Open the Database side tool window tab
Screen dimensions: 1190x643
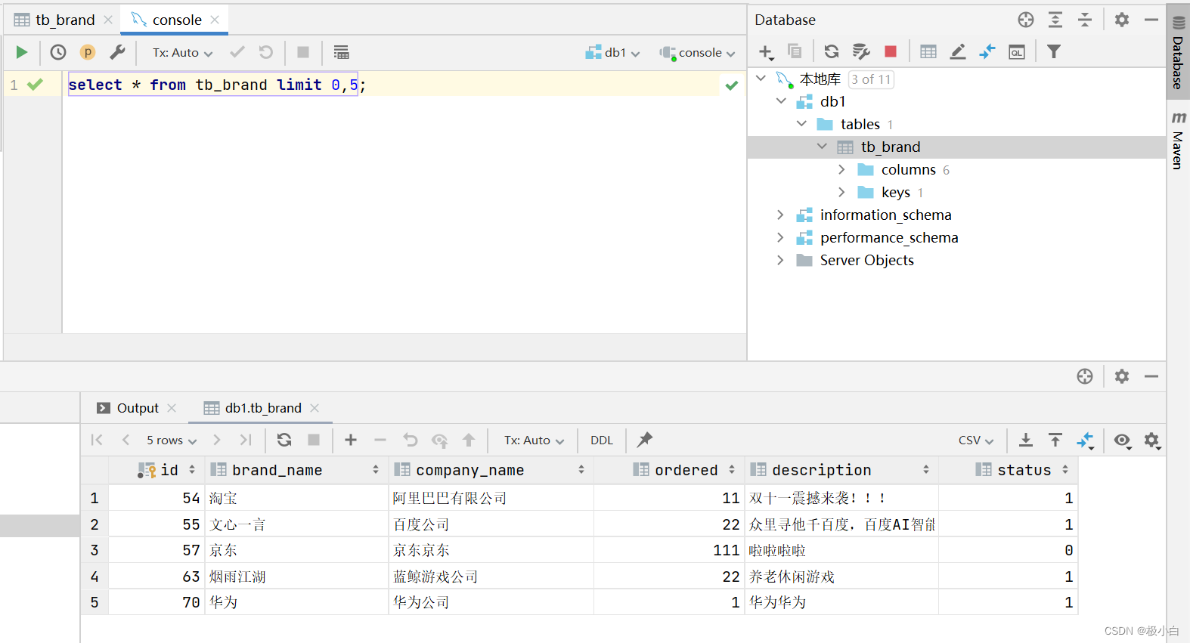(x=1178, y=53)
